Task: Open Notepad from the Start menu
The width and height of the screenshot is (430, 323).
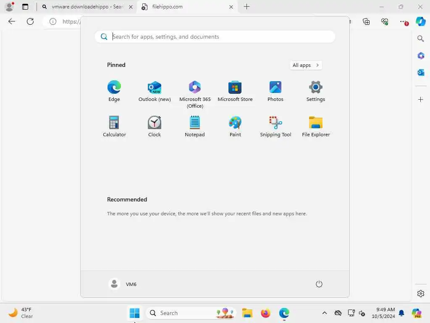Action: (195, 126)
